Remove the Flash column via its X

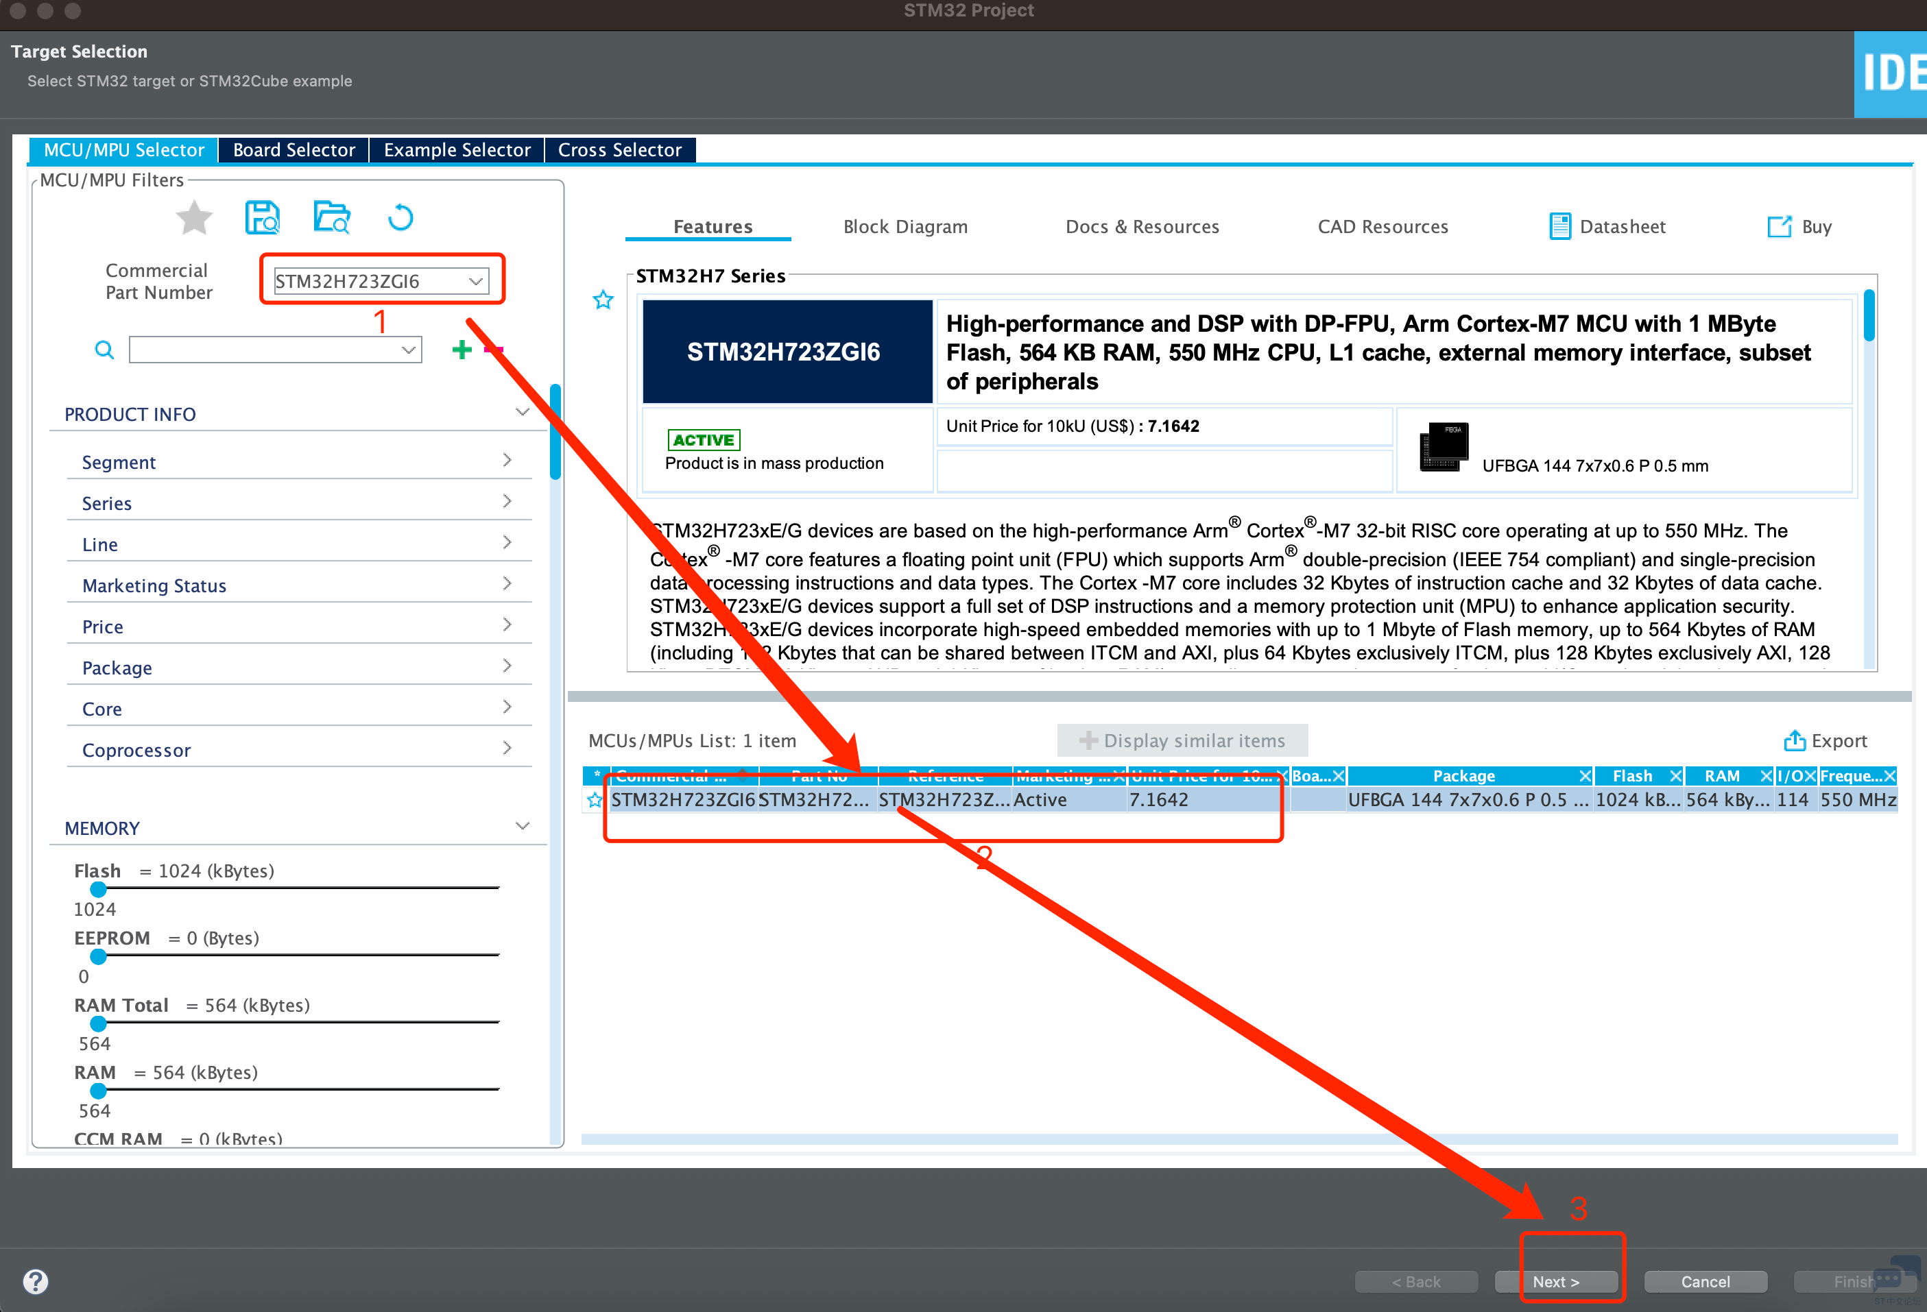point(1675,776)
